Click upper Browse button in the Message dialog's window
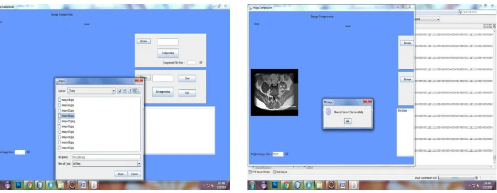 (407, 43)
